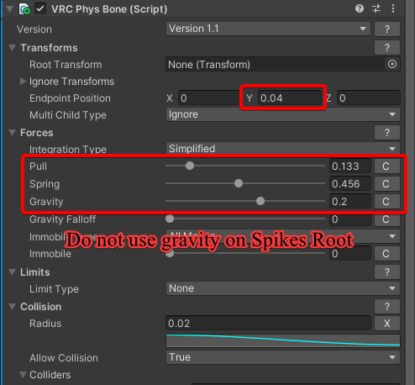
Task: Click the Radius value field
Action: tap(268, 324)
